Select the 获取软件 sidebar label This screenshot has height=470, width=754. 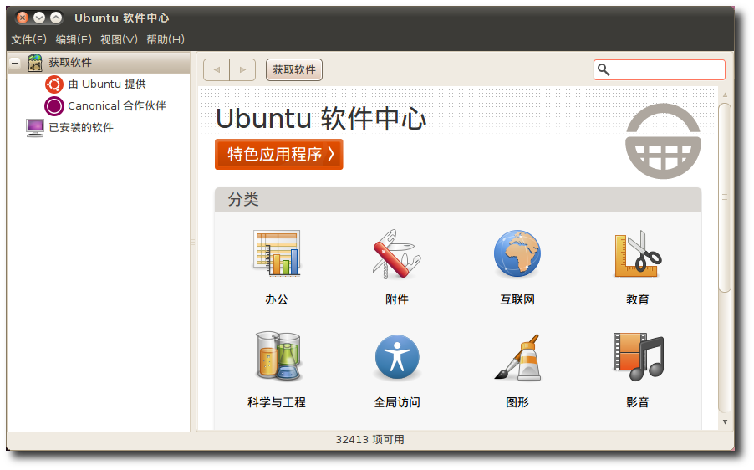(70, 63)
